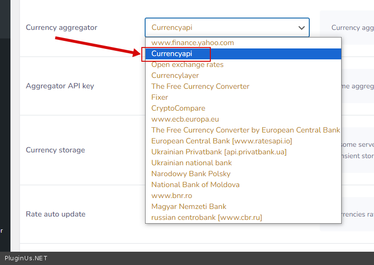
Task: Click the PluginUs.NET watermark text
Action: 26,258
